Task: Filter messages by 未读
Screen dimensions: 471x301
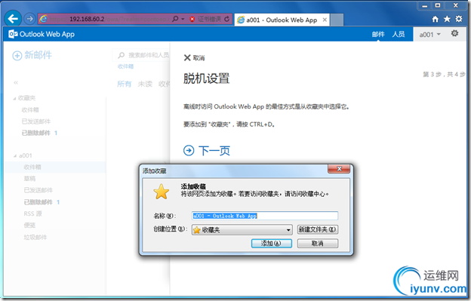Action: [x=145, y=84]
